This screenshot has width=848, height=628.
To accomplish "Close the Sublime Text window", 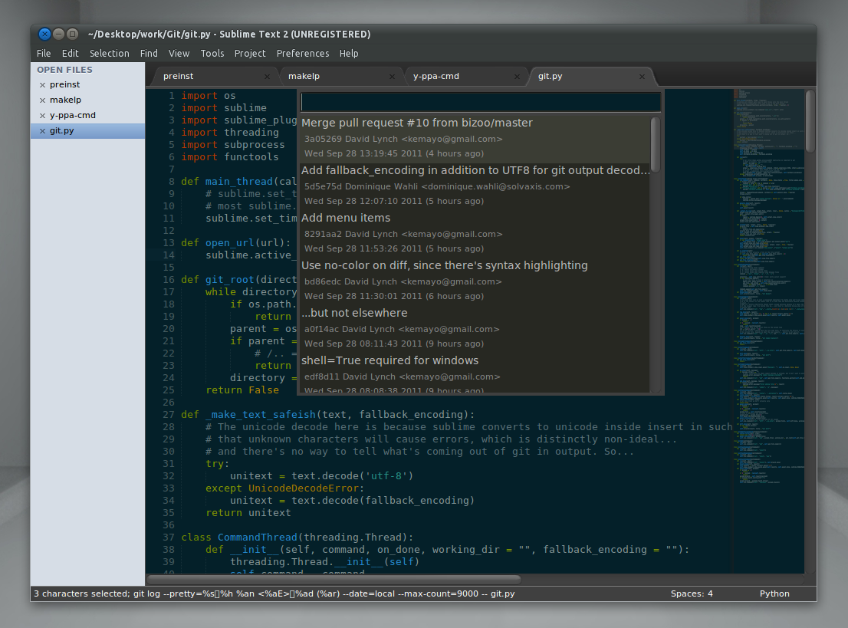I will pyautogui.click(x=45, y=34).
